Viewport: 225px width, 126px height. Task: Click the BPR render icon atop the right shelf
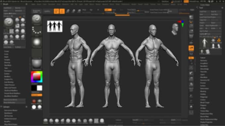pyautogui.click(x=191, y=17)
